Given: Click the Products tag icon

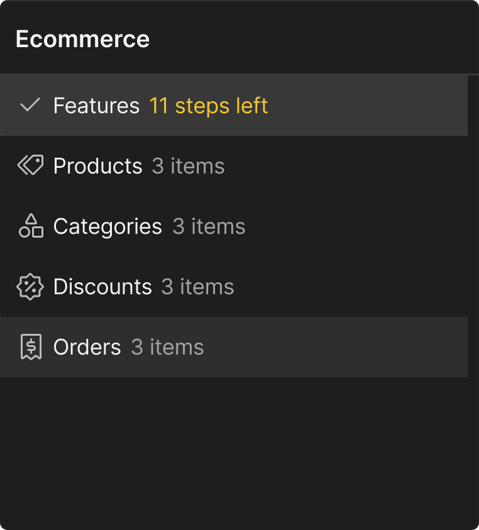Looking at the screenshot, I should coord(30,165).
